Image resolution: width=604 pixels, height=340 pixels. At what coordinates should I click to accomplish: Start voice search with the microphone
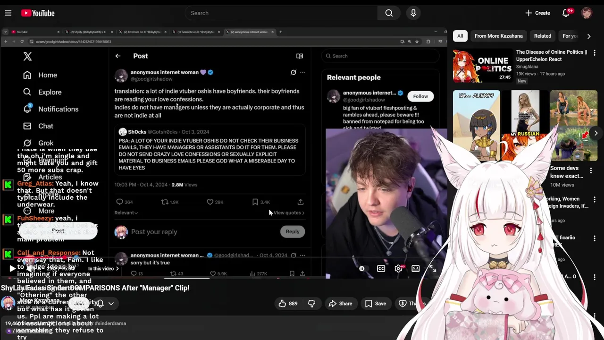tap(413, 13)
